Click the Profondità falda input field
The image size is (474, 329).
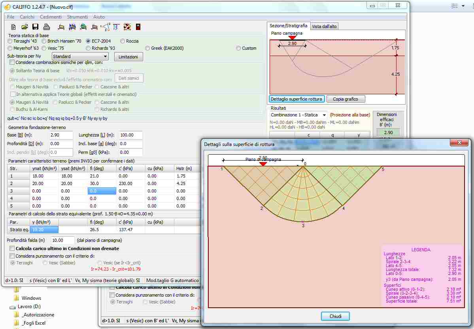[x=62, y=240]
